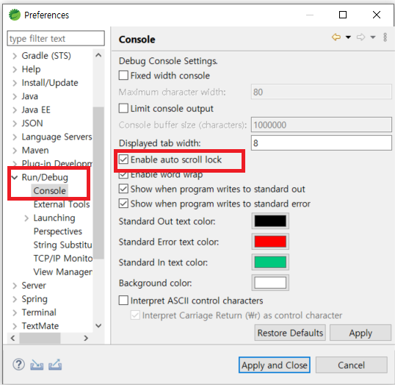This screenshot has width=395, height=385.
Task: Click the type filter text field
Action: point(56,39)
